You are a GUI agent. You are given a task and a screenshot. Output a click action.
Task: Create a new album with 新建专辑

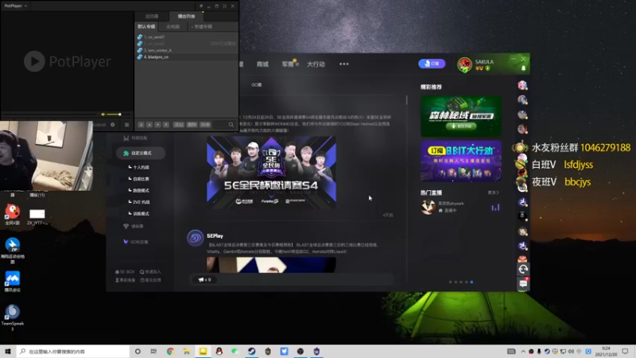pos(202,26)
